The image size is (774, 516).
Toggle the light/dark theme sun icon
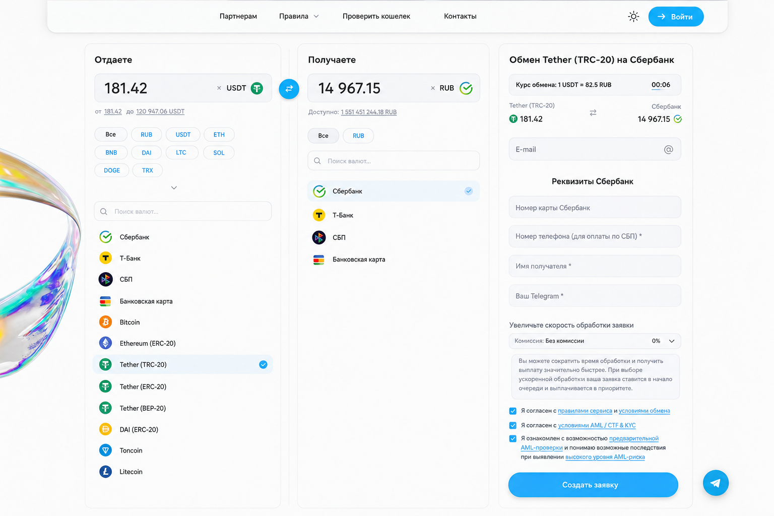coord(633,17)
